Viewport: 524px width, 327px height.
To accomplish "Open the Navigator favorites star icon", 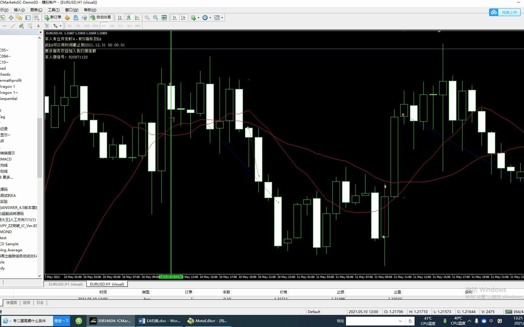I will (x=19, y=18).
